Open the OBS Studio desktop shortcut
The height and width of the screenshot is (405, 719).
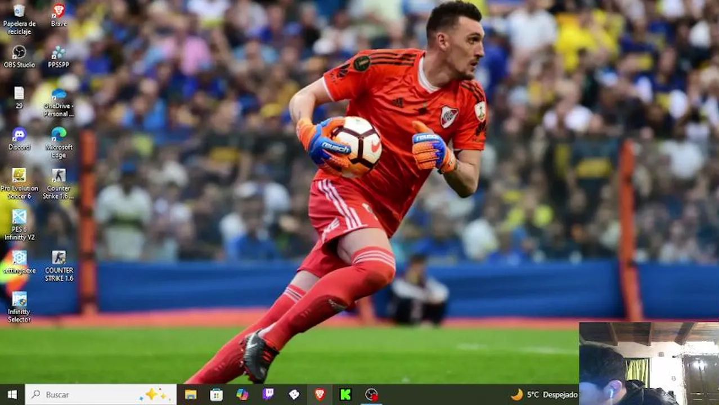point(19,56)
